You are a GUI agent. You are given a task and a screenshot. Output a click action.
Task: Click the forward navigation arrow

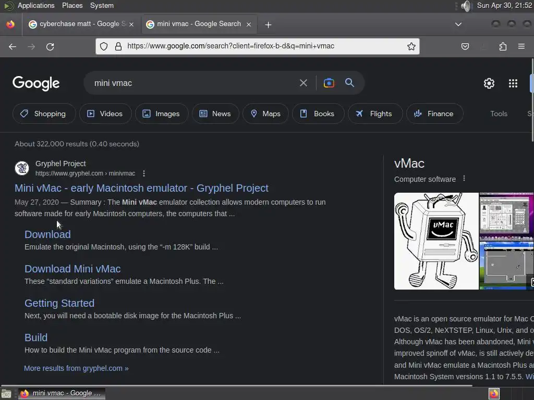(x=31, y=46)
